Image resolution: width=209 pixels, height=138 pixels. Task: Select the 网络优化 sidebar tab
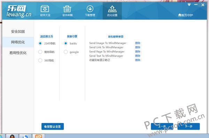18,42
